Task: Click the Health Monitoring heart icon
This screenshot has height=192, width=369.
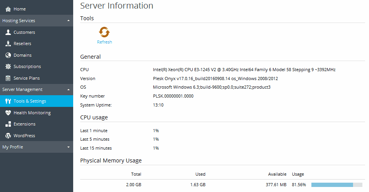Action: (8, 113)
